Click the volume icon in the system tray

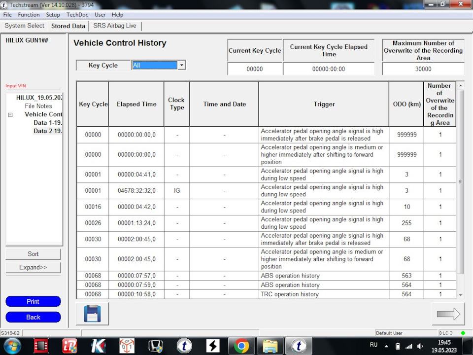tap(420, 345)
